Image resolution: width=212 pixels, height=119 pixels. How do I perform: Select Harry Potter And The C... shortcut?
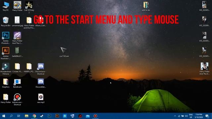pos(17,38)
